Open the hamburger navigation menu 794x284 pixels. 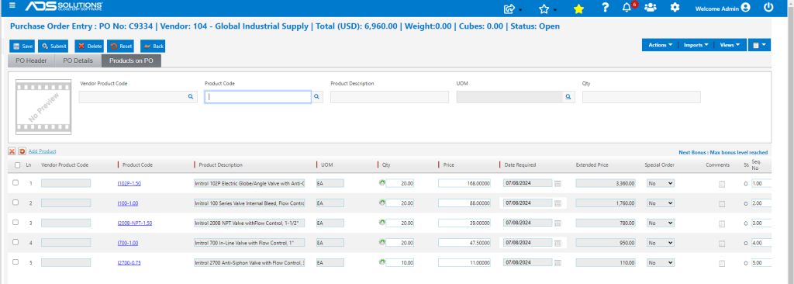pos(12,5)
